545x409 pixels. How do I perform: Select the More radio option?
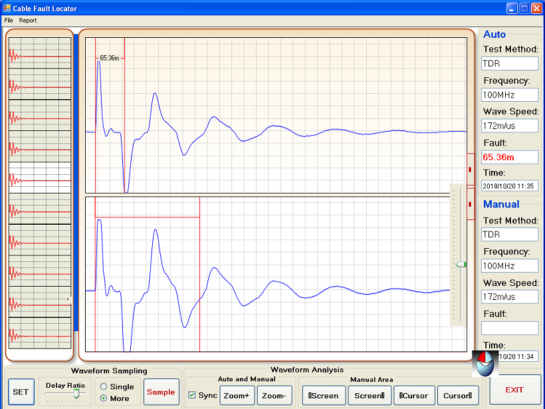[x=114, y=398]
